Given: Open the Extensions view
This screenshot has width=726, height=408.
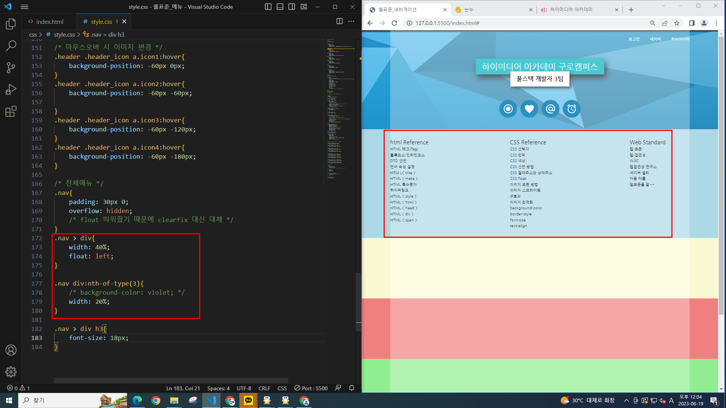Looking at the screenshot, I should (11, 111).
